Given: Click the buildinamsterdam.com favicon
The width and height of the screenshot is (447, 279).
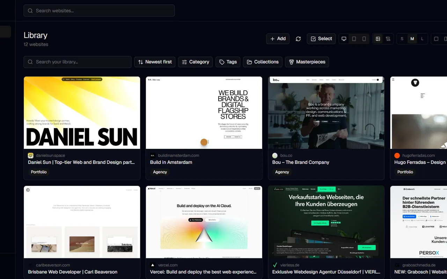Looking at the screenshot, I should (153, 156).
